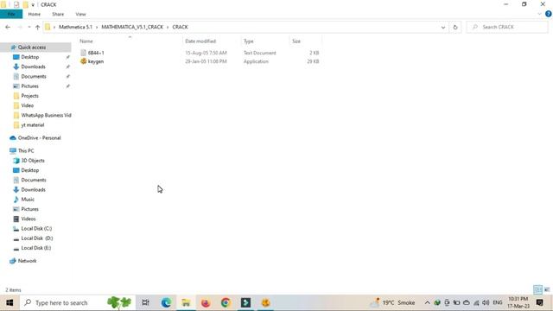
Task: Click the Search CRACK input field
Action: [x=507, y=27]
